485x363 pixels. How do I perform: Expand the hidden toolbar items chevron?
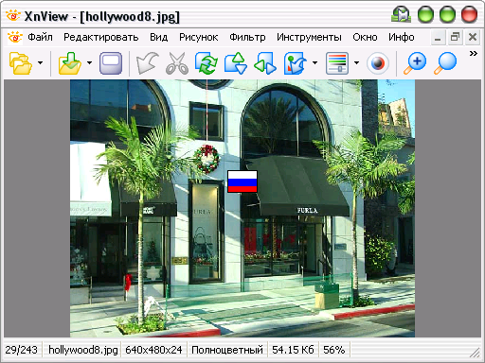pyautogui.click(x=473, y=53)
